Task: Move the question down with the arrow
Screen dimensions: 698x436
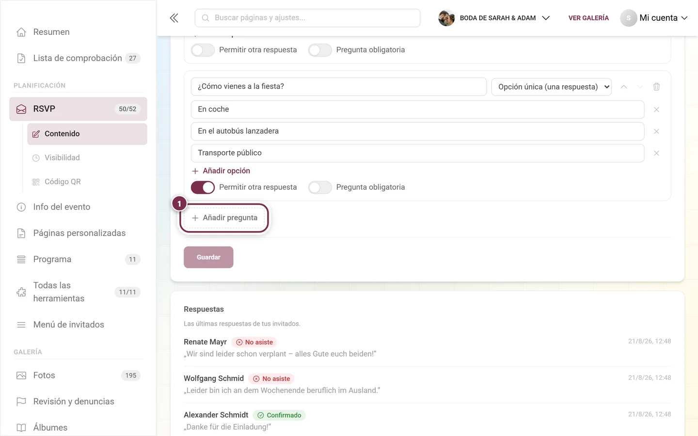Action: click(640, 87)
